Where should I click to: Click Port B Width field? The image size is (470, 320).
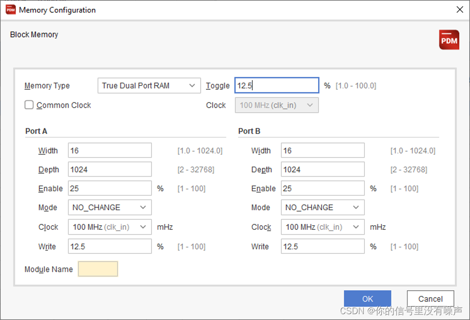click(x=322, y=150)
